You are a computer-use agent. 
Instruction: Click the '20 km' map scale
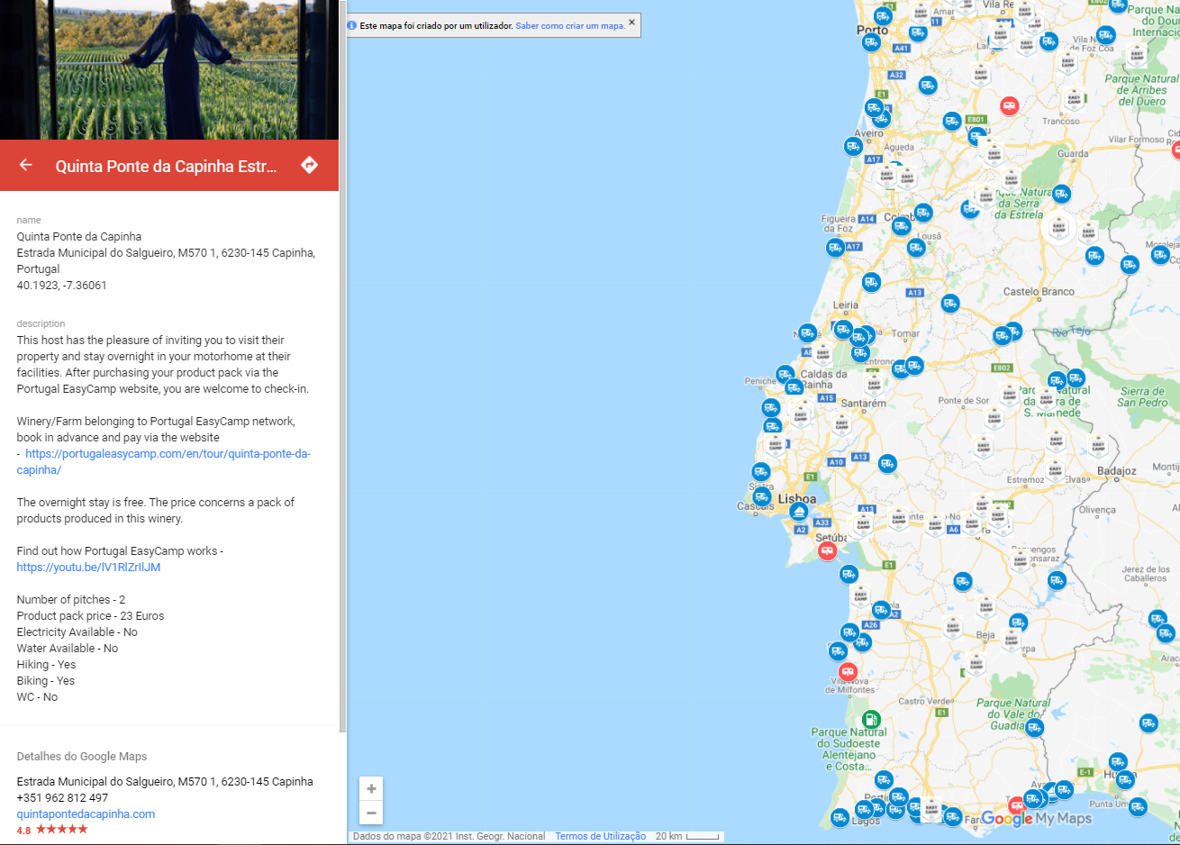click(687, 836)
